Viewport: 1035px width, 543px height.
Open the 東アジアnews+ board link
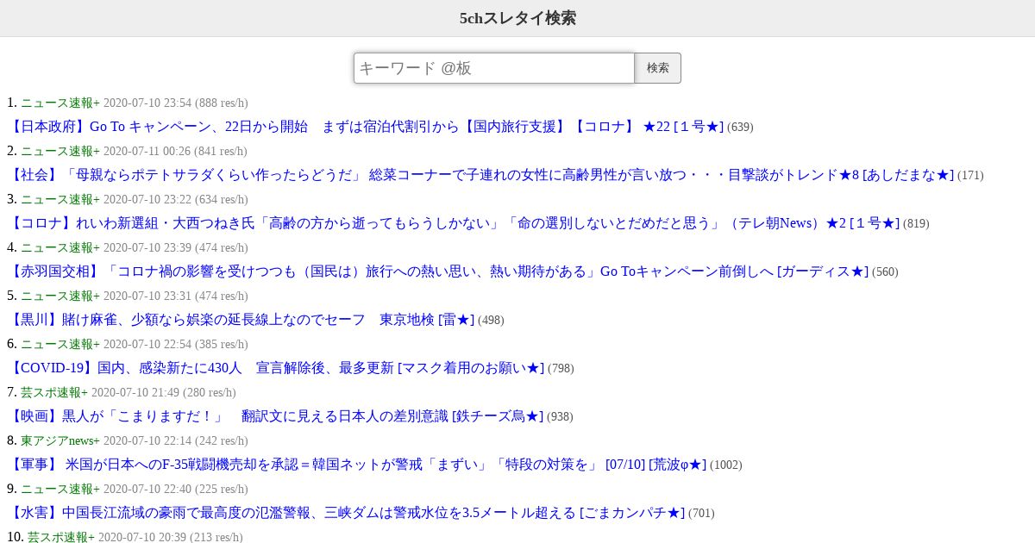tap(60, 441)
